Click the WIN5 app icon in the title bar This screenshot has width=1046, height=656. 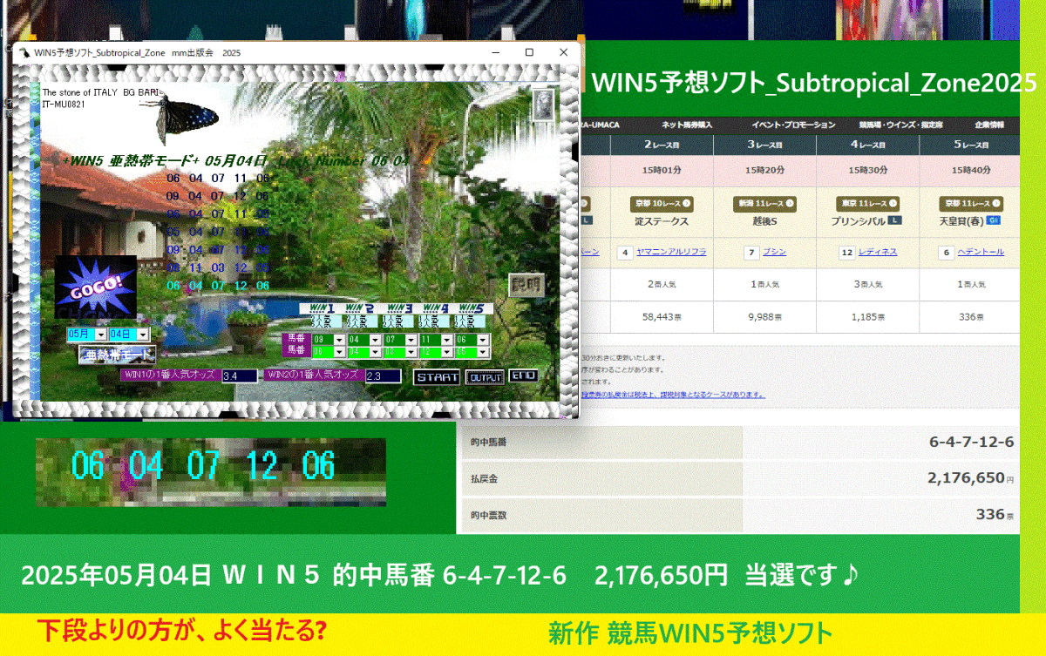pyautogui.click(x=24, y=52)
